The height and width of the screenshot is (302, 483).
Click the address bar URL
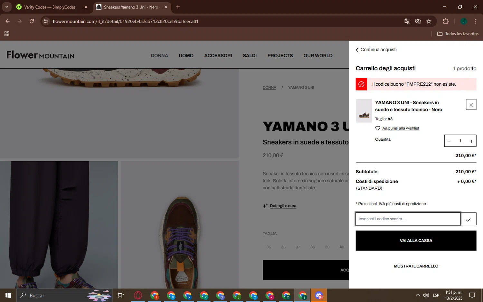126,21
